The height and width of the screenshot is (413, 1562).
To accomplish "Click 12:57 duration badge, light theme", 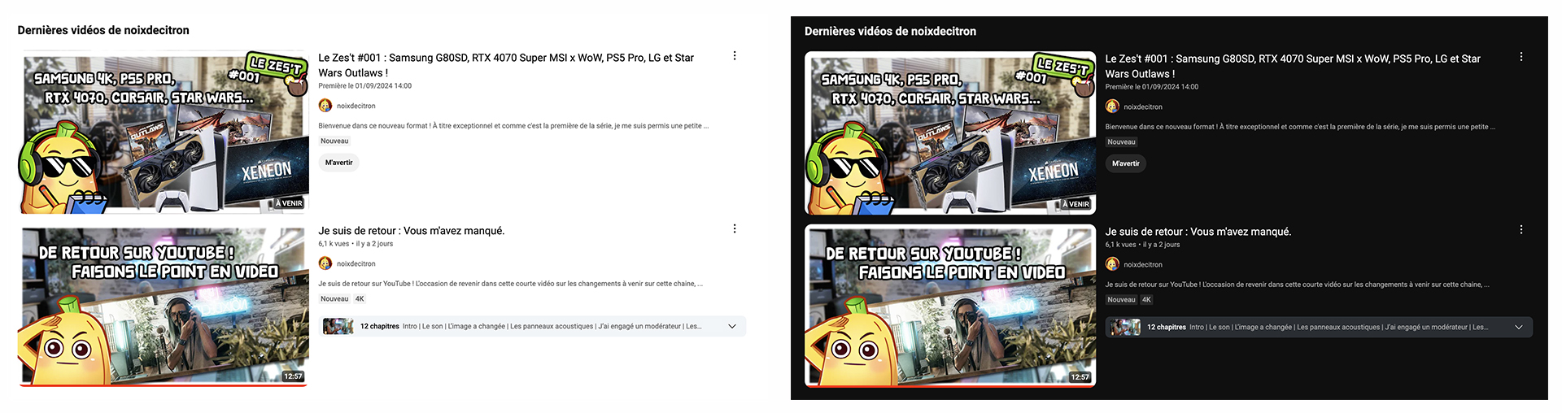I will [293, 376].
